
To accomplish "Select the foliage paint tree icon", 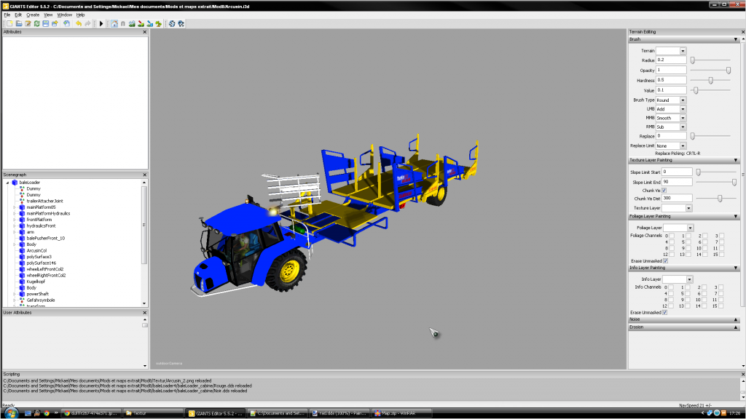I will pyautogui.click(x=158, y=23).
